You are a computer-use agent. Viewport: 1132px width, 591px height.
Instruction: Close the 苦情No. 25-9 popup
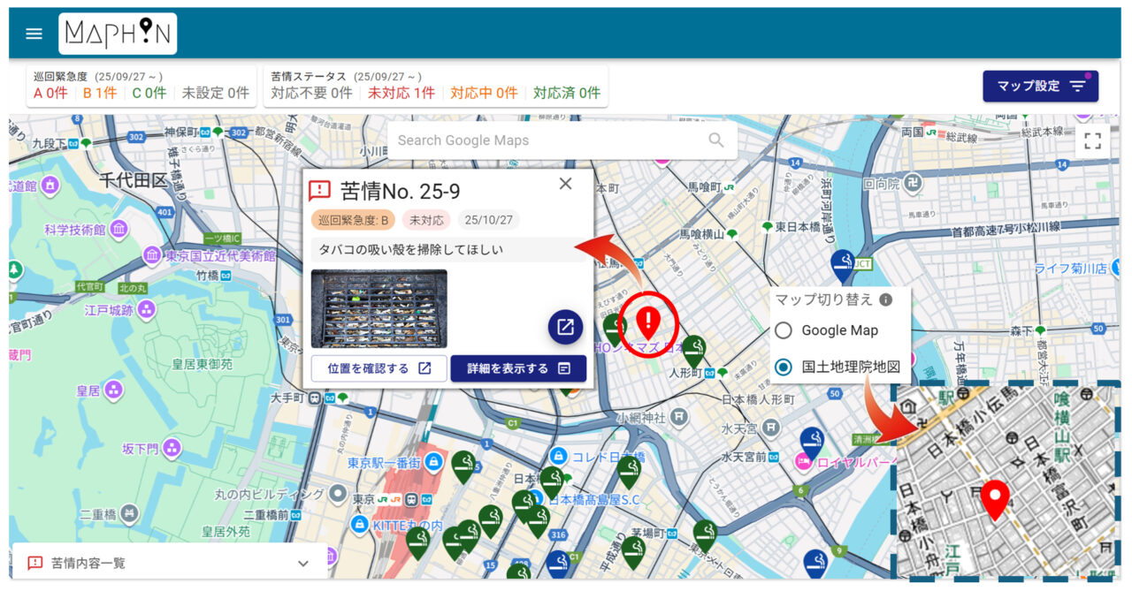(566, 184)
